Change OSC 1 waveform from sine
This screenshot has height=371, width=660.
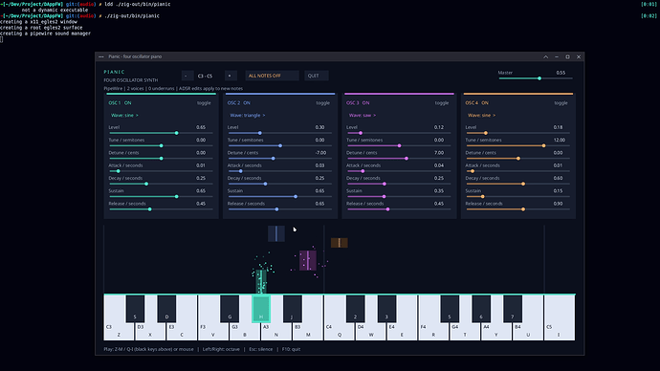124,116
